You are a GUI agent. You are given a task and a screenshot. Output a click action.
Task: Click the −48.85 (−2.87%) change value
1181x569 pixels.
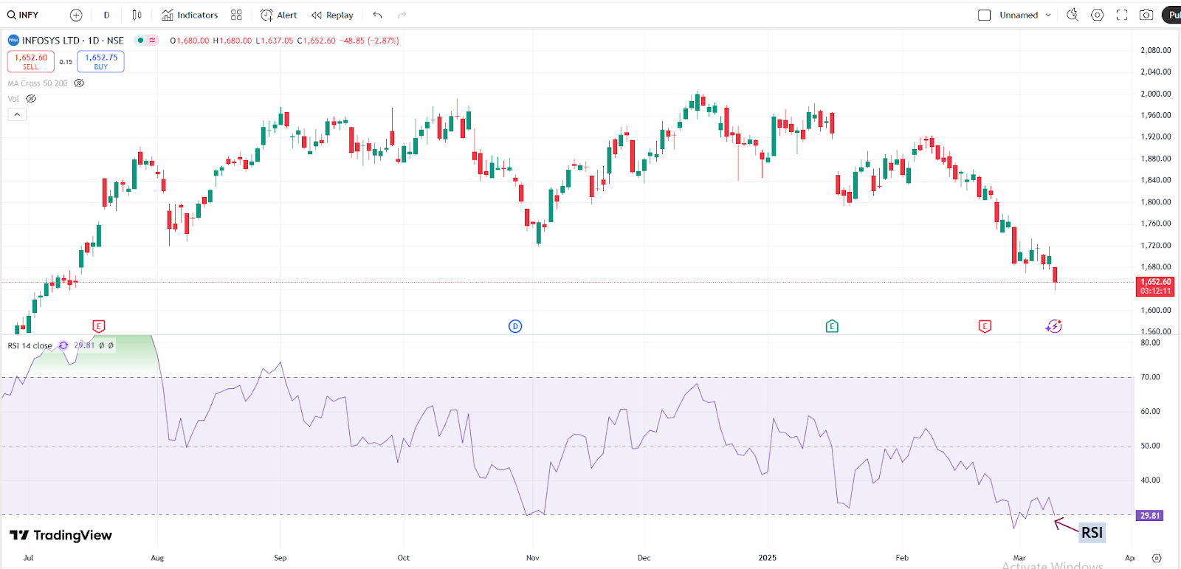point(369,41)
